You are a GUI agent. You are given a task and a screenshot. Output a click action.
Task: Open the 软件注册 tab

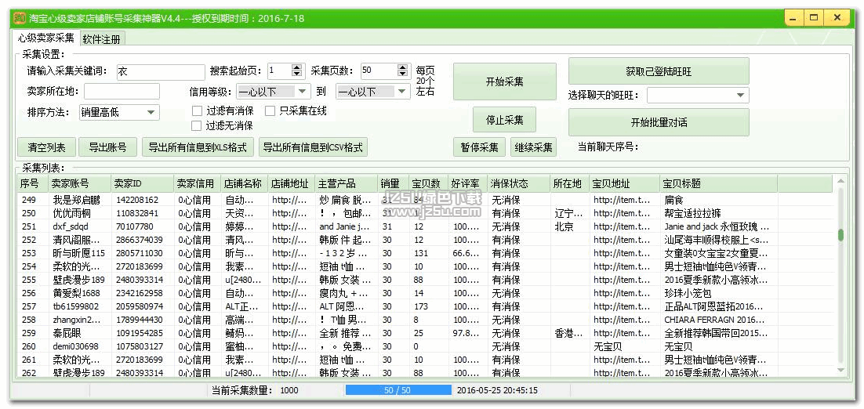[x=103, y=39]
